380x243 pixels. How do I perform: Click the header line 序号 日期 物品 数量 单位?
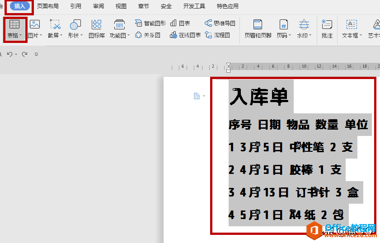pyautogui.click(x=298, y=125)
